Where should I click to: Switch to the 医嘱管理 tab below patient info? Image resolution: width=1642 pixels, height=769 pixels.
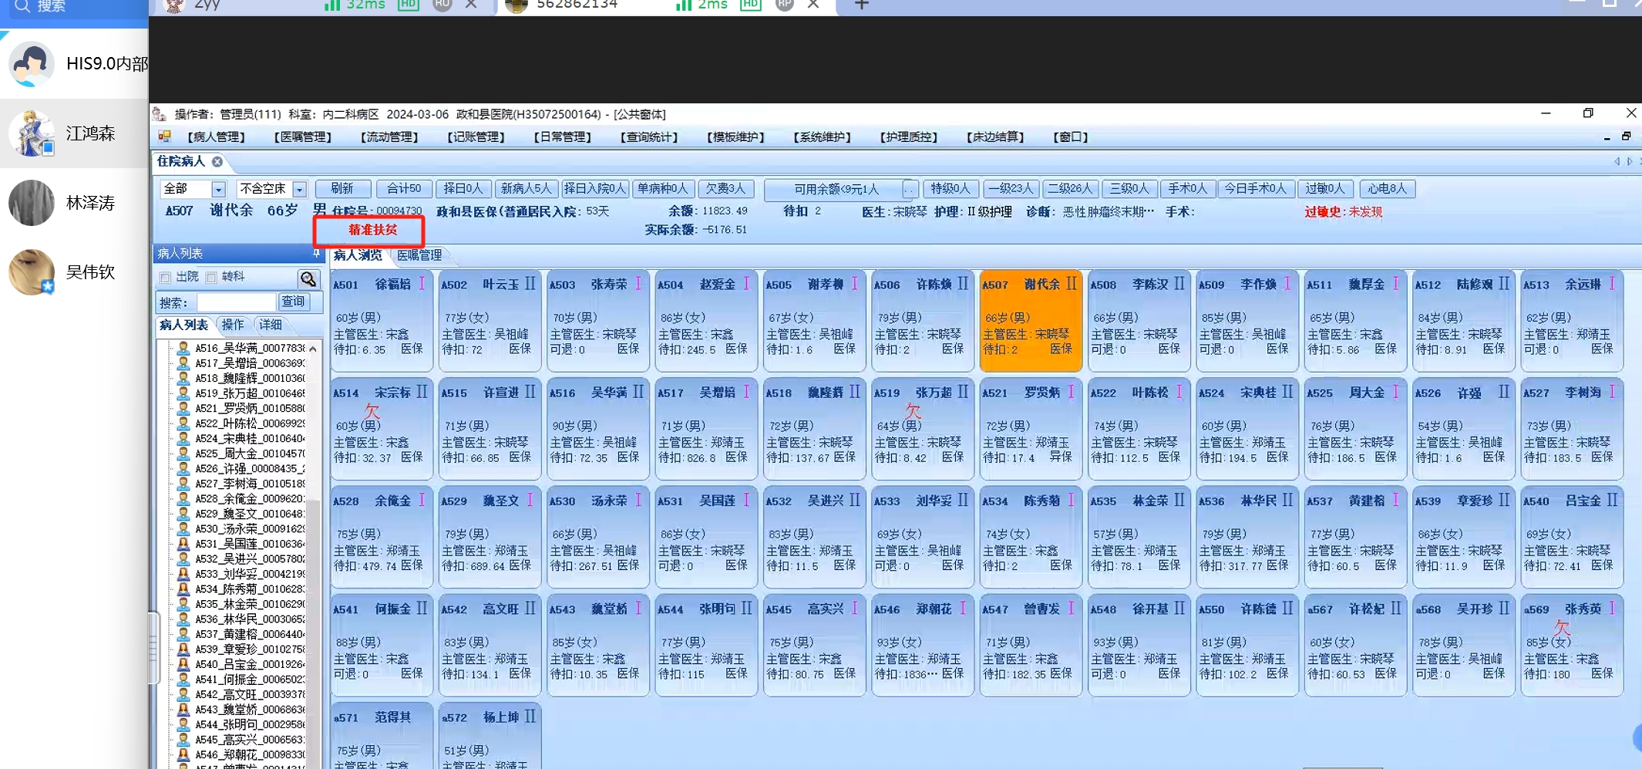(x=419, y=255)
